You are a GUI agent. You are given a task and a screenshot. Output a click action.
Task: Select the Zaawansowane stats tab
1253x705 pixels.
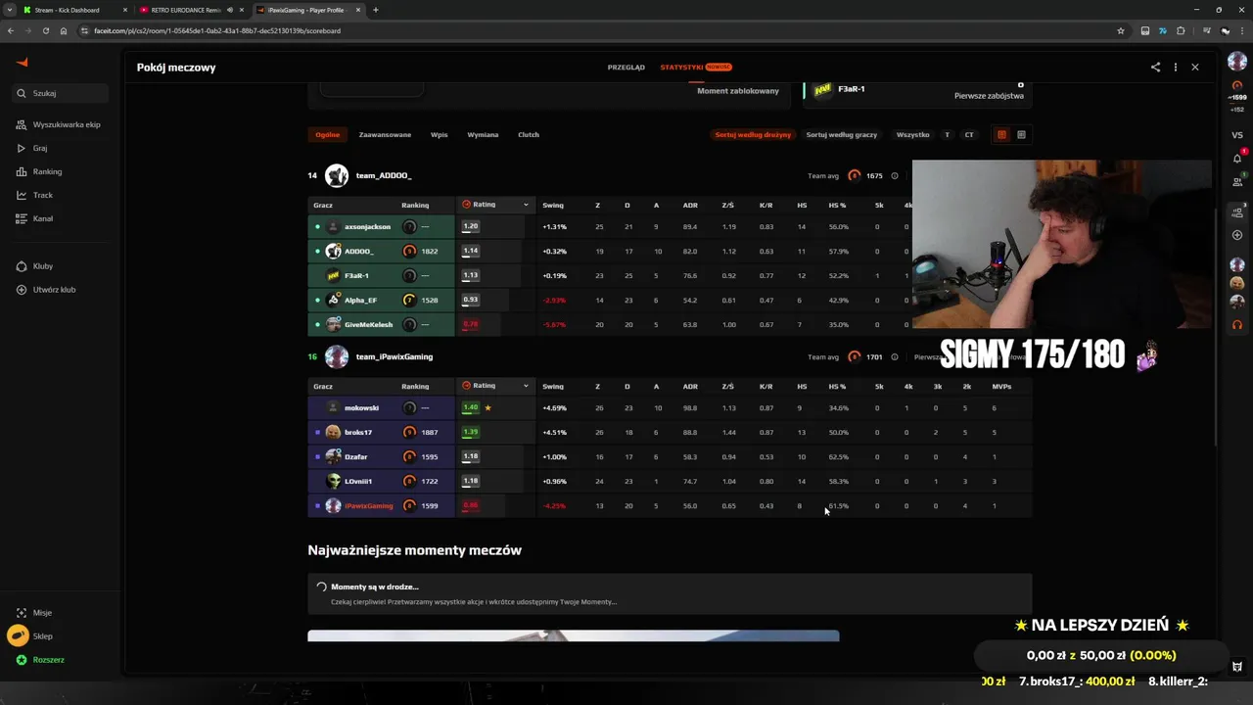[385, 134]
